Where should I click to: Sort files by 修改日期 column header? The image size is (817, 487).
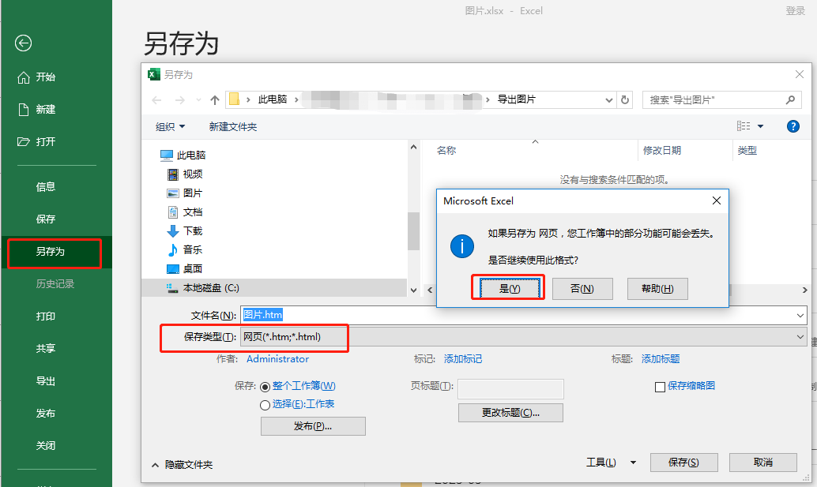(x=661, y=151)
